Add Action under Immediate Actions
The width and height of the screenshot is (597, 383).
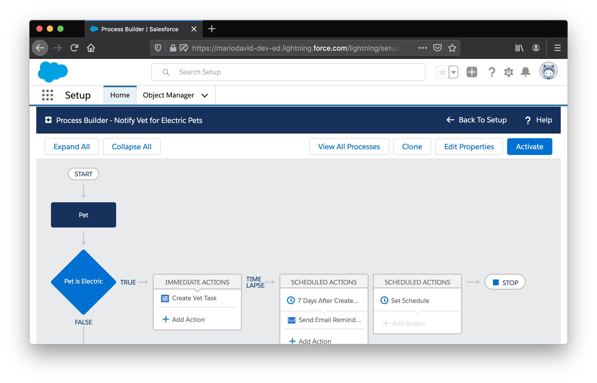[x=184, y=319]
